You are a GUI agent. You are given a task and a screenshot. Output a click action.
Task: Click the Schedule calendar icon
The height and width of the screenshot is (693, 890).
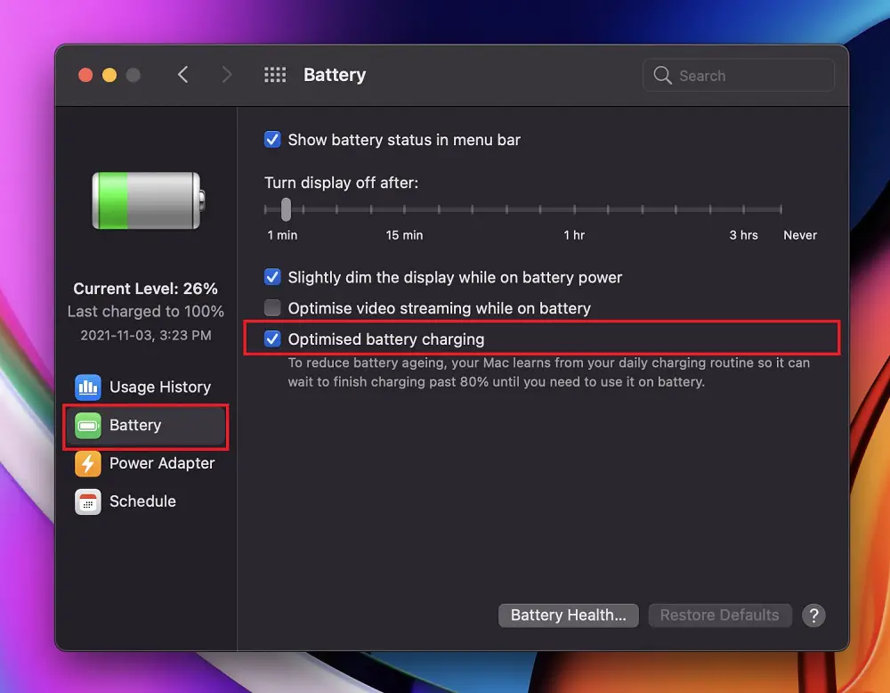(x=88, y=501)
